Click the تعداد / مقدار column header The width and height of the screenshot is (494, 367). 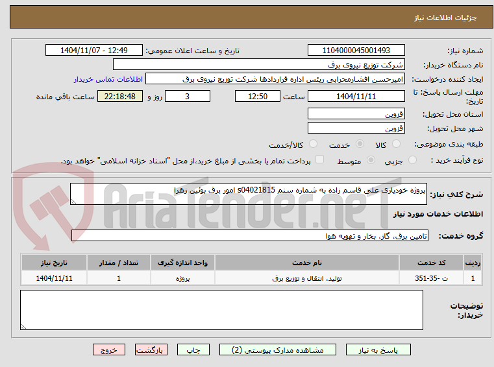tap(119, 263)
